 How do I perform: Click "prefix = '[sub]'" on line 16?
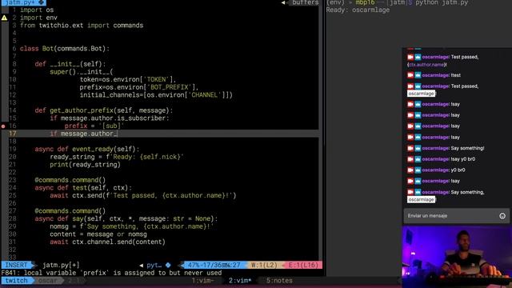(94, 126)
